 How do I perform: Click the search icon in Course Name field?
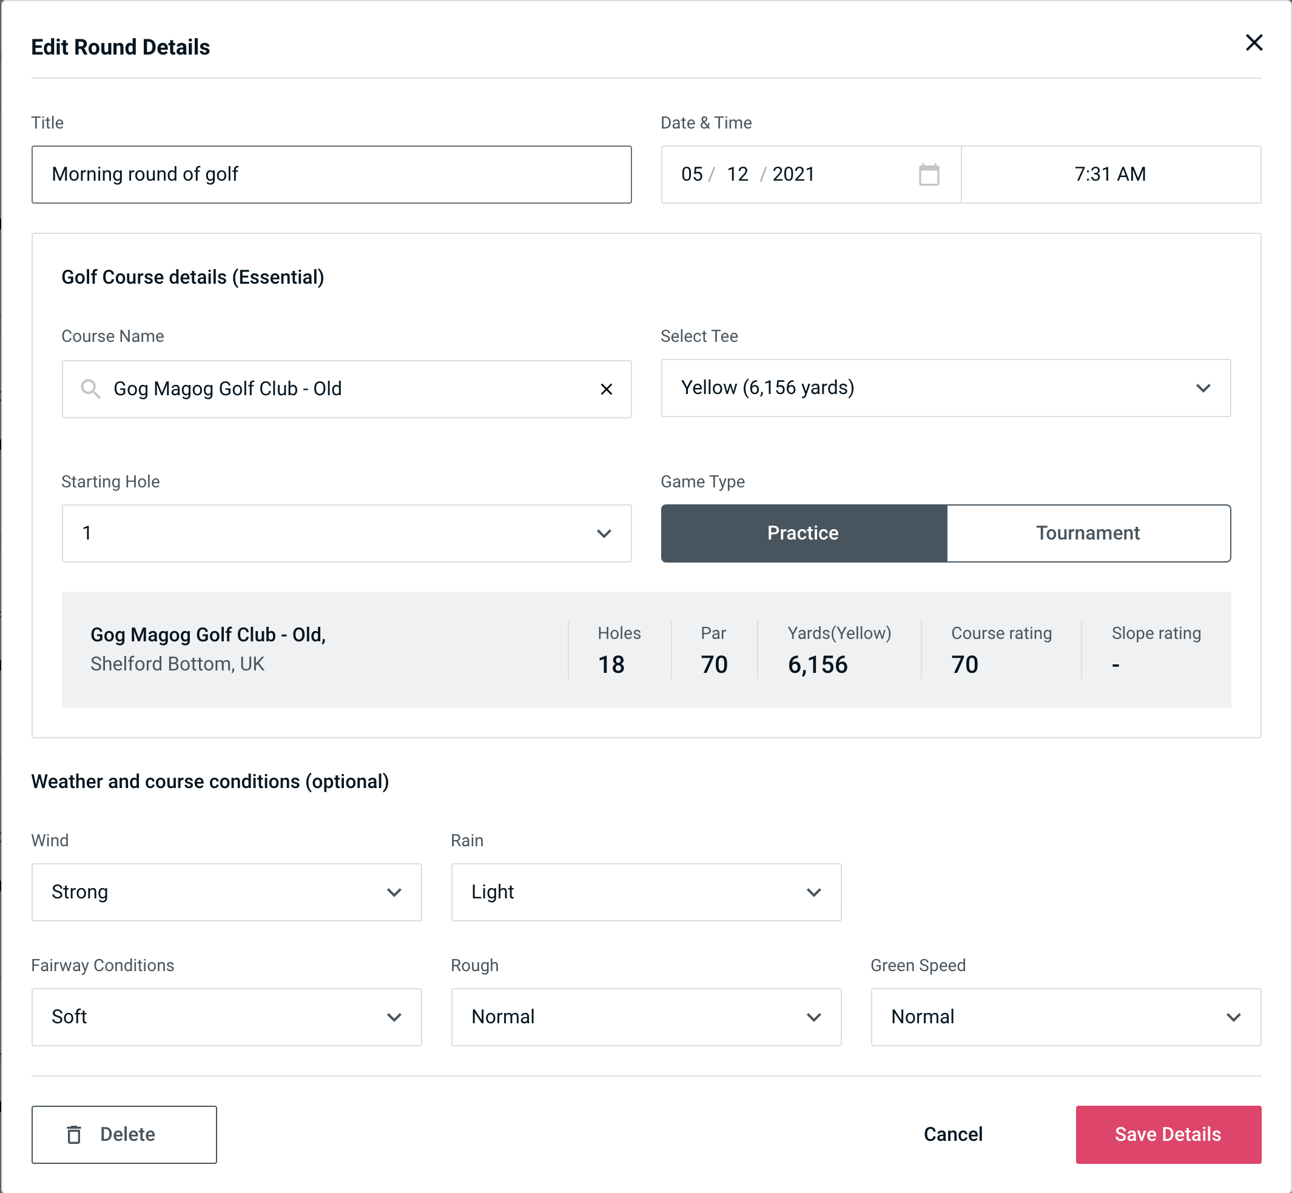click(x=89, y=387)
